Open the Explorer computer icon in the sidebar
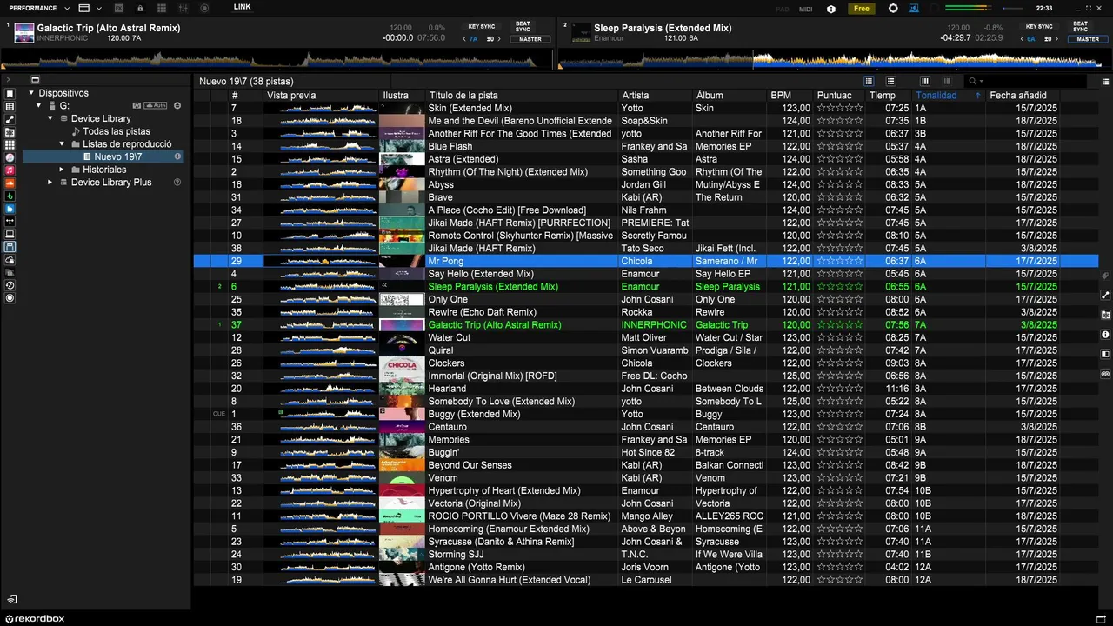This screenshot has height=626, width=1113. click(x=10, y=234)
